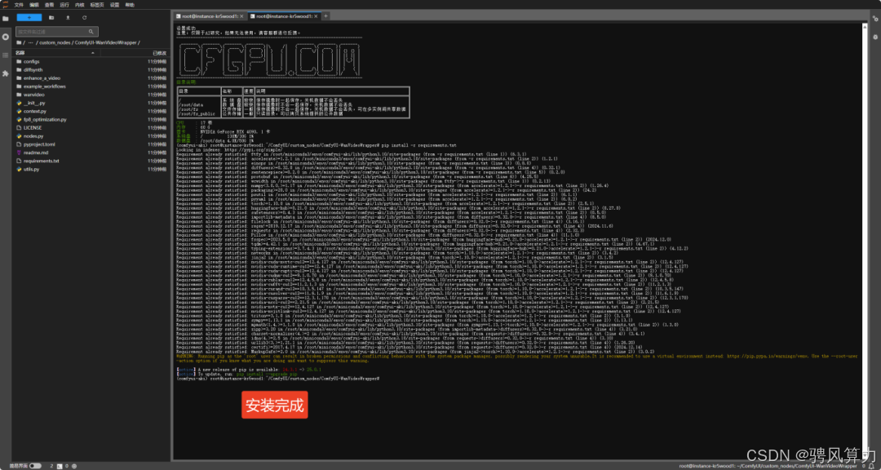Create a new folder in file browser
Image resolution: width=881 pixels, height=470 pixels.
click(51, 17)
